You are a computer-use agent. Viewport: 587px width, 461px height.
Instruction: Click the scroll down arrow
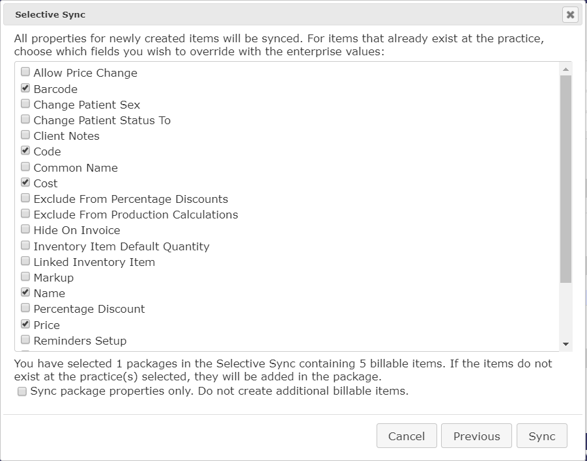[x=566, y=344]
